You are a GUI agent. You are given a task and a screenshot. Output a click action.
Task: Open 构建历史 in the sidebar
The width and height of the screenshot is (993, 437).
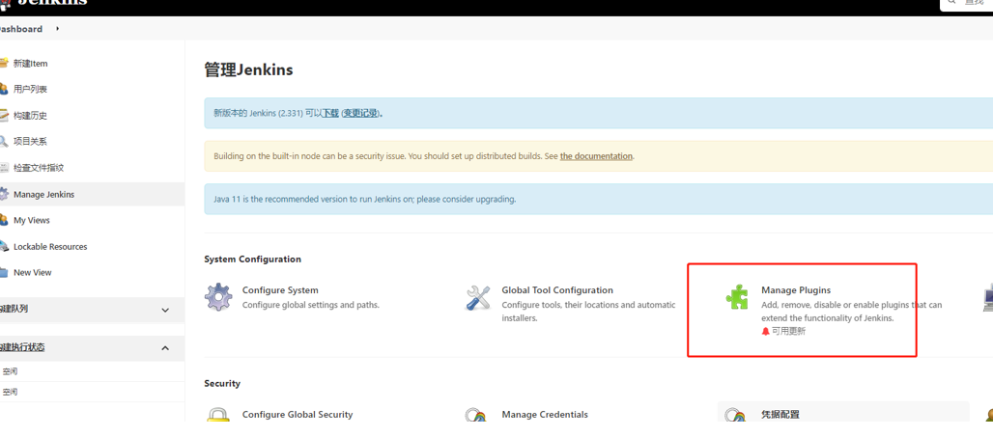click(x=30, y=116)
